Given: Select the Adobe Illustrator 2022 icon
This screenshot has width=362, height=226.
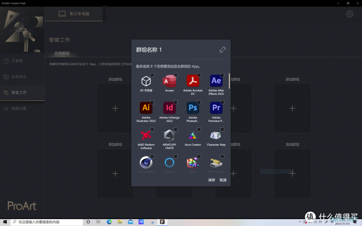Looking at the screenshot, I should 146,108.
